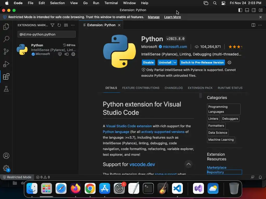Toggle bottom panel visibility
The width and height of the screenshot is (266, 199).
(x=247, y=10)
